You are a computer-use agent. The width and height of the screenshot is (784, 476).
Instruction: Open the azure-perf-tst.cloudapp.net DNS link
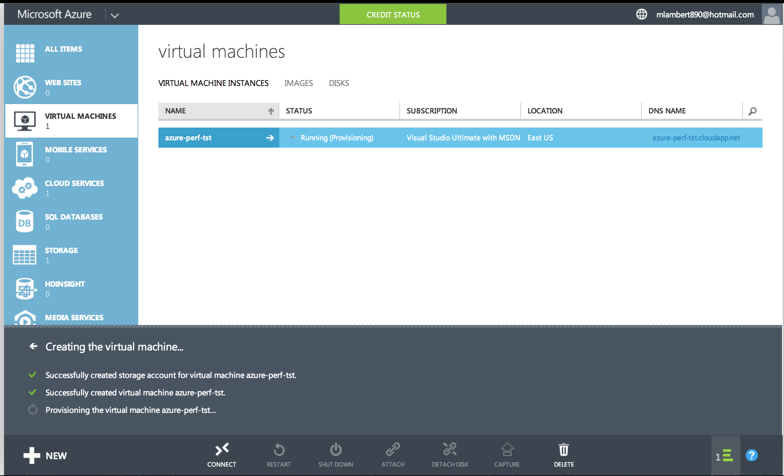(696, 138)
